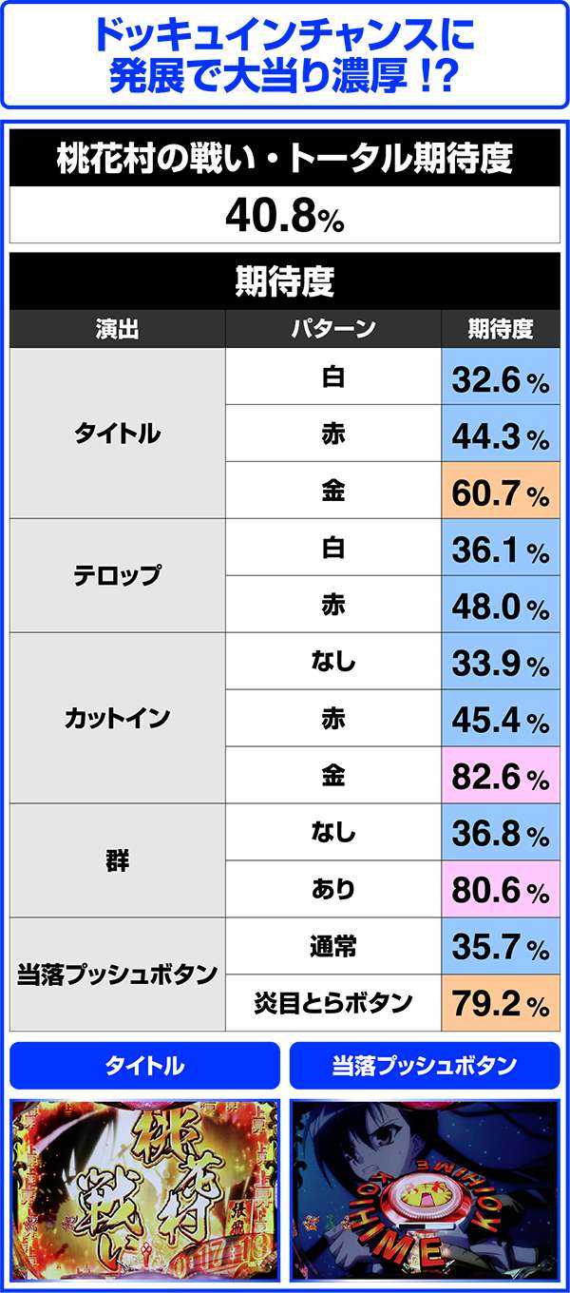Click the blue 当落プッシュボタン label above the right thumbnail
The height and width of the screenshot is (1293, 570).
(425, 1066)
